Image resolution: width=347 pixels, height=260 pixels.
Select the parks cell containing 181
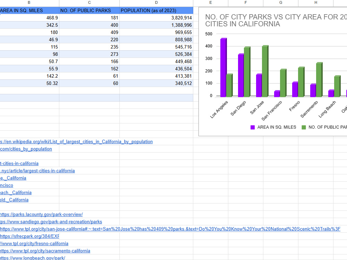tap(90, 18)
